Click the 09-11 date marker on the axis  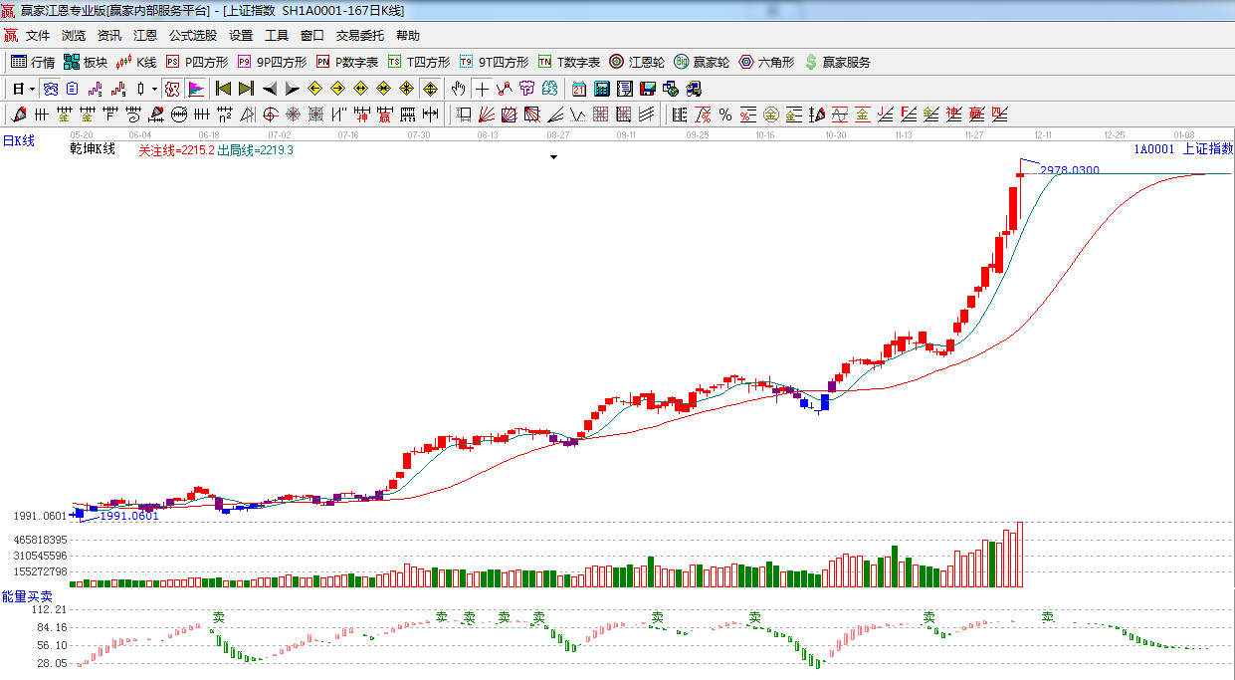626,134
